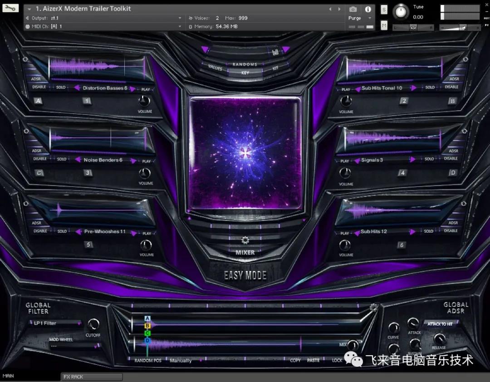Select next Signals 3 sample arrow
The height and width of the screenshot is (382, 490).
pos(413,159)
